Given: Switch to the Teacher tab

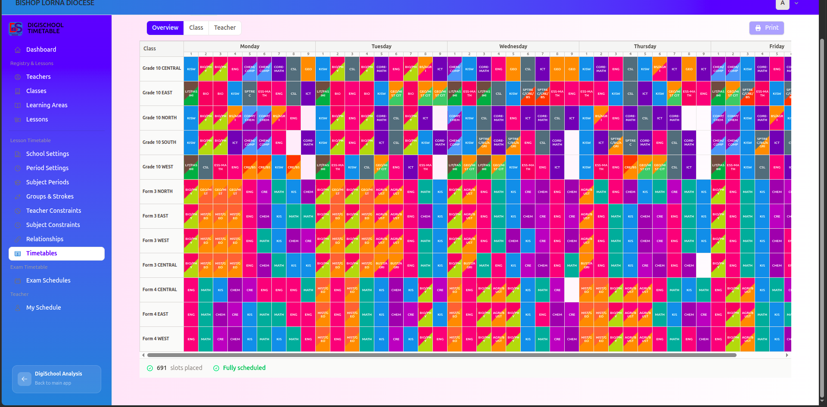Looking at the screenshot, I should point(225,28).
